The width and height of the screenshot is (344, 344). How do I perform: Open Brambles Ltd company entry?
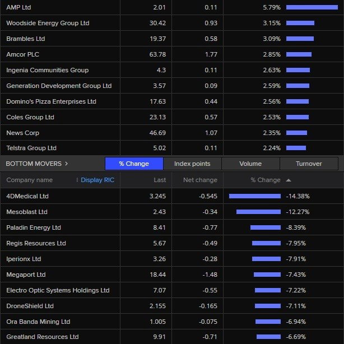[26, 39]
